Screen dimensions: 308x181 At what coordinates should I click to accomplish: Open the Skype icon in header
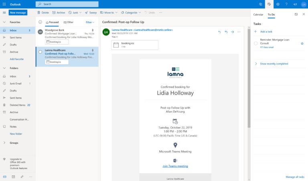[260, 4]
